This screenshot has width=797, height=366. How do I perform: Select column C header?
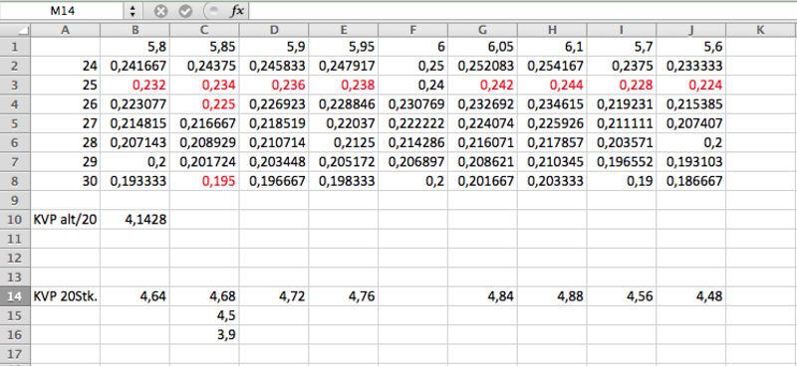coord(204,31)
